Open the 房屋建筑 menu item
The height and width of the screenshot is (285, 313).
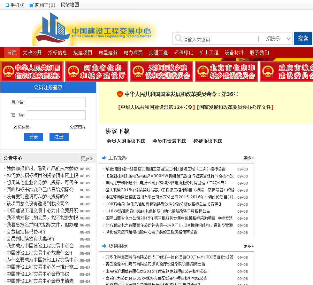108,52
